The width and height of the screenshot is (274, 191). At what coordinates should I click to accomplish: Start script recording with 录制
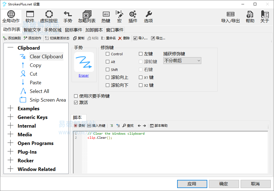79,125
